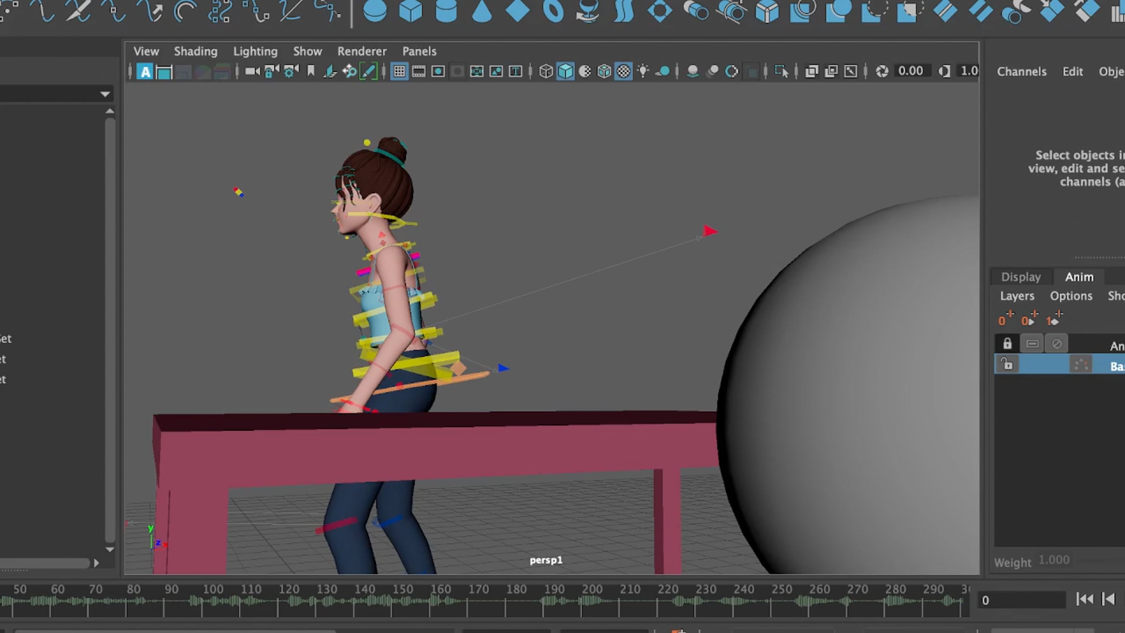The width and height of the screenshot is (1125, 633).
Task: Click the polygon torus shelf icon
Action: (553, 11)
